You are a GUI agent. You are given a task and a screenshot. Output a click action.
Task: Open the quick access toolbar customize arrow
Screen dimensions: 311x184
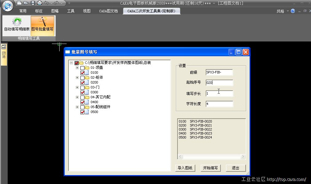(x=69, y=3)
